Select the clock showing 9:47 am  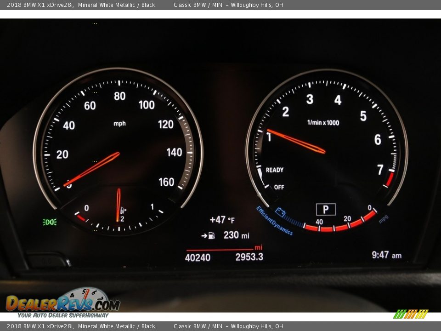pyautogui.click(x=386, y=255)
